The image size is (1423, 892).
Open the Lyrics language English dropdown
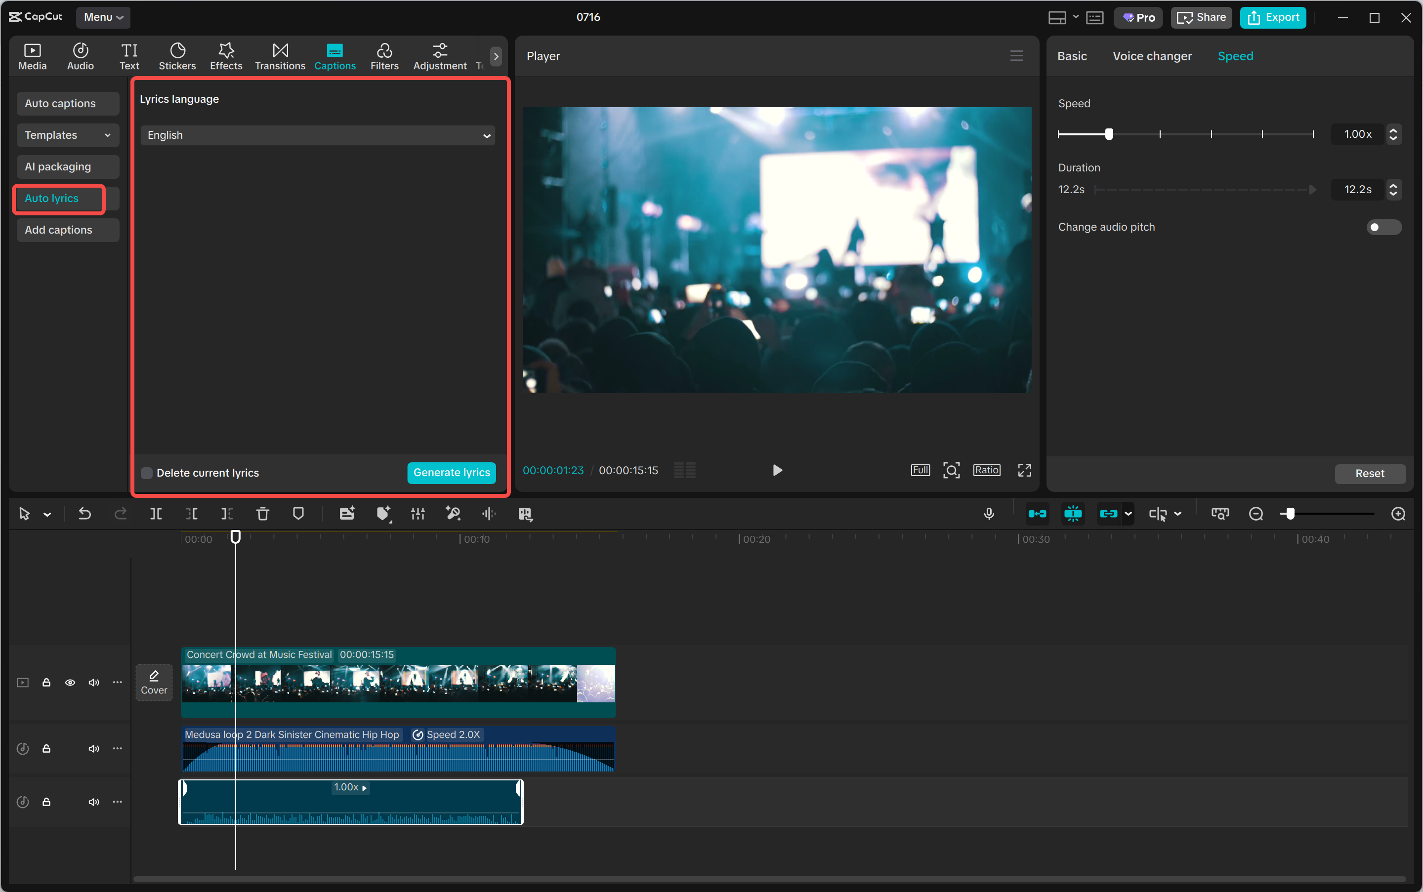coord(318,135)
